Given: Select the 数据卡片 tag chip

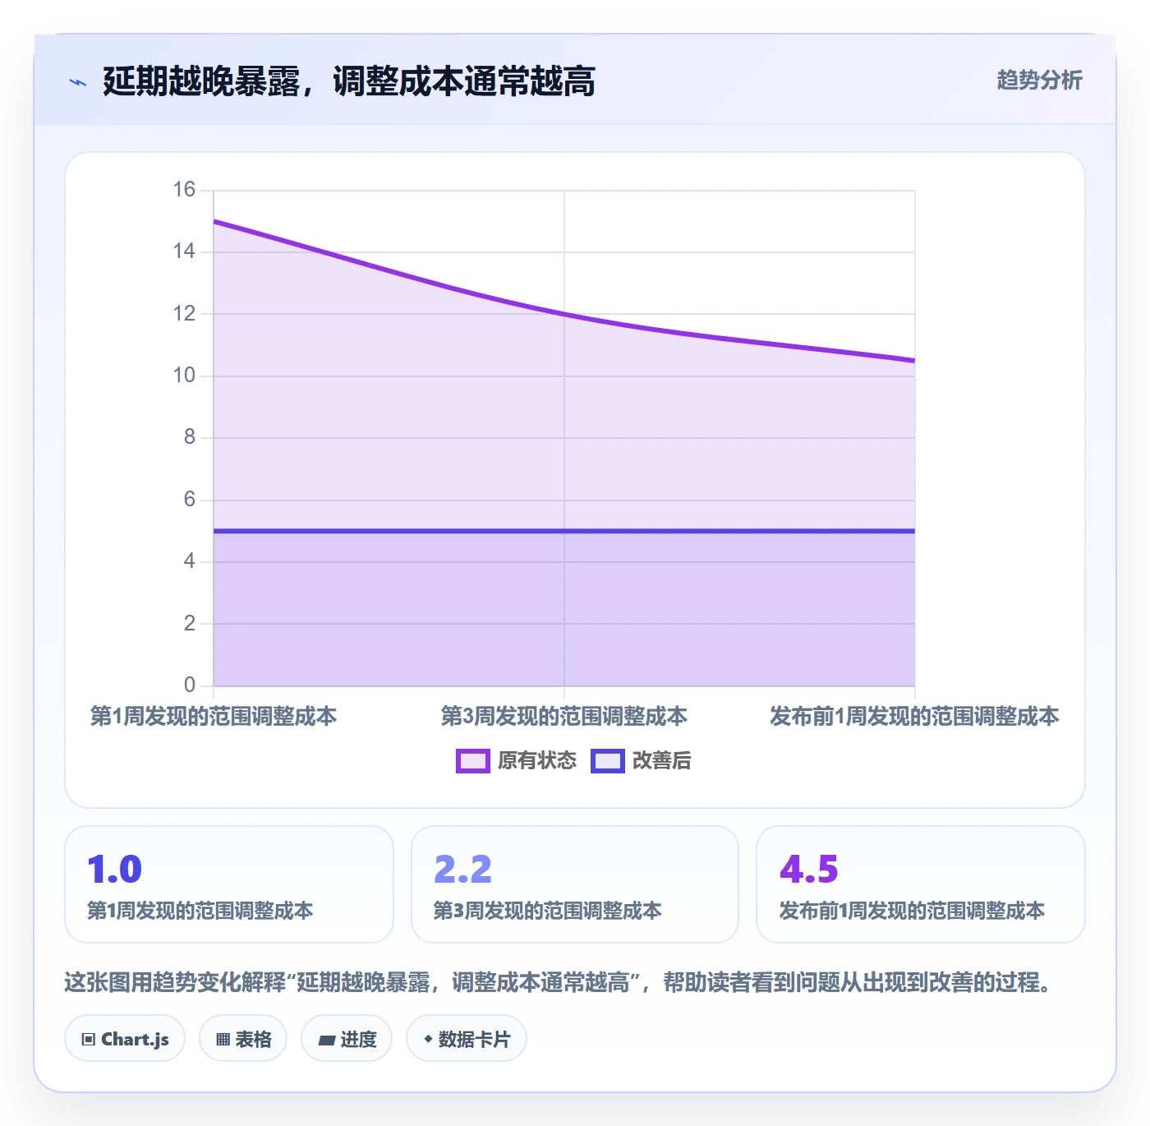Looking at the screenshot, I should click(x=467, y=1039).
